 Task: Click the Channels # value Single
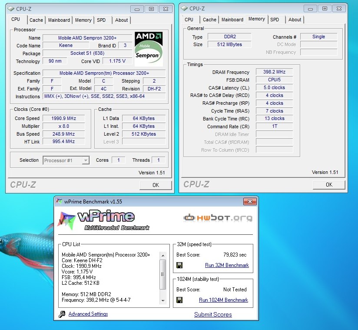(318, 37)
